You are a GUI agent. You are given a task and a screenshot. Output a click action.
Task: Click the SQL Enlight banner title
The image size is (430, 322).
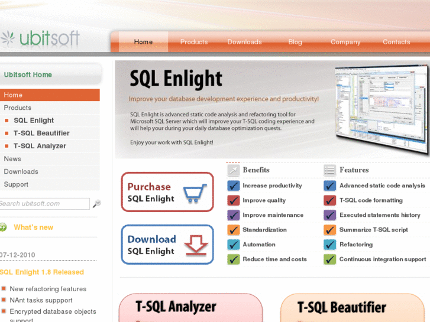click(176, 79)
